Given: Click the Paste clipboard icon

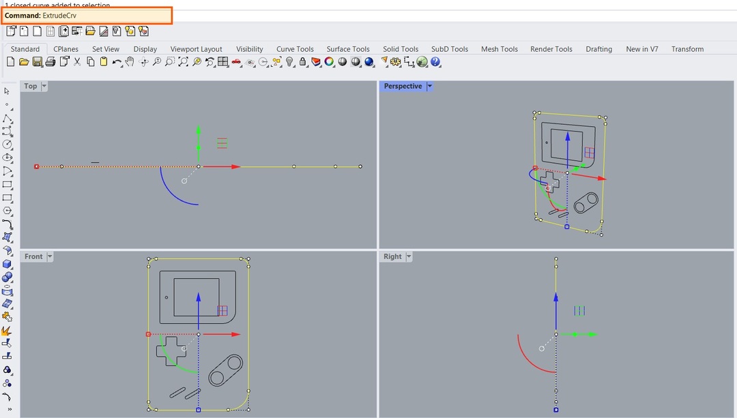Looking at the screenshot, I should [104, 61].
